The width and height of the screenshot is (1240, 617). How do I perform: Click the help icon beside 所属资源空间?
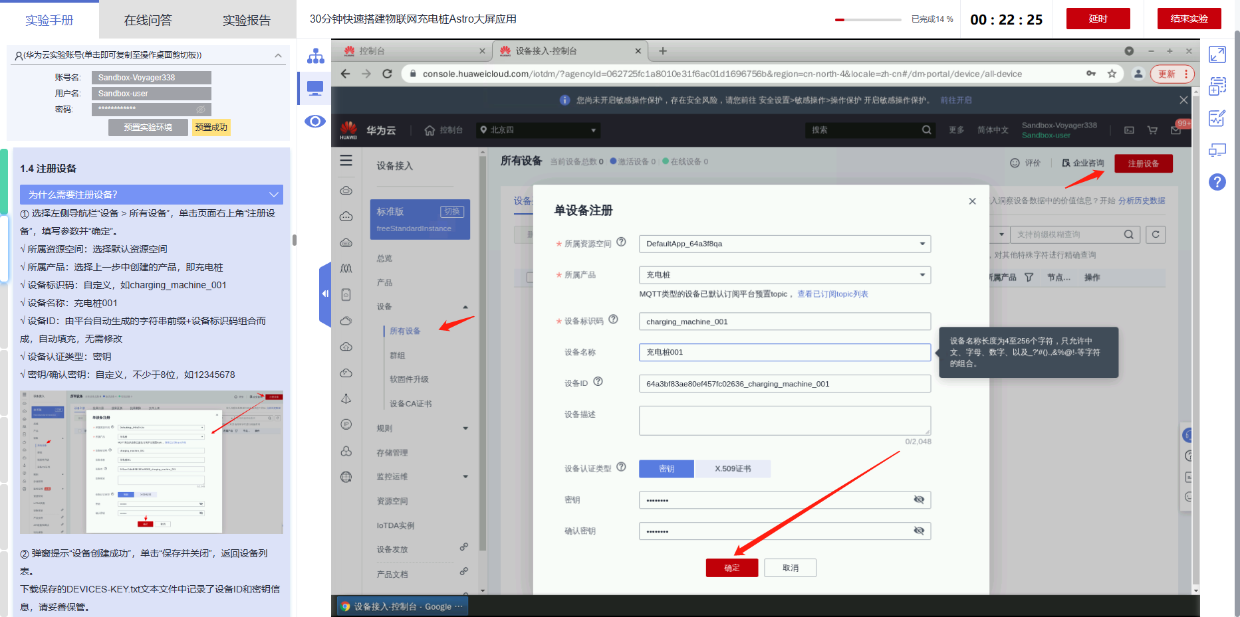[x=621, y=242]
